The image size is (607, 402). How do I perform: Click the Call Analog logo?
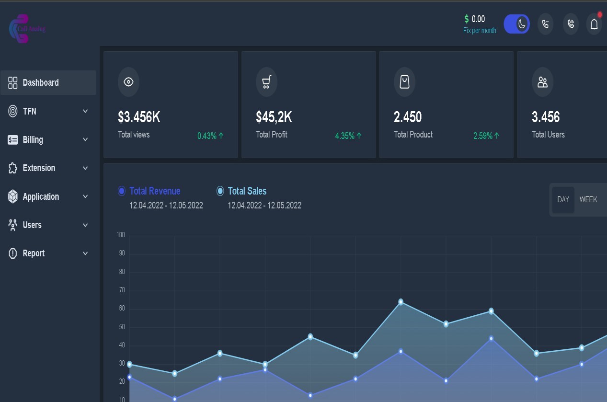[x=27, y=29]
